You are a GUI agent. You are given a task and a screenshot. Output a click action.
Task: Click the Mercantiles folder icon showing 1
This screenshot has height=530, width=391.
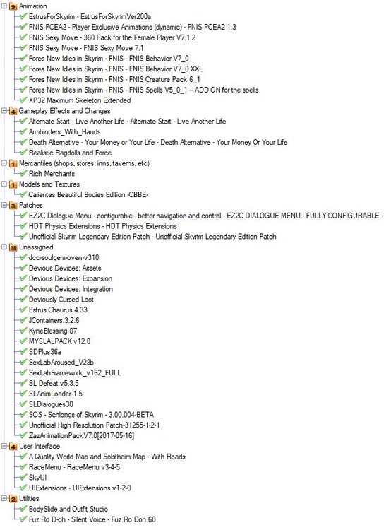pos(13,164)
